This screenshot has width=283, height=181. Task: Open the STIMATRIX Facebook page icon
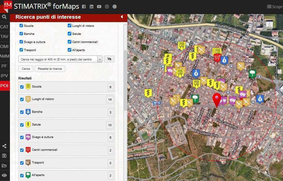pos(84,7)
